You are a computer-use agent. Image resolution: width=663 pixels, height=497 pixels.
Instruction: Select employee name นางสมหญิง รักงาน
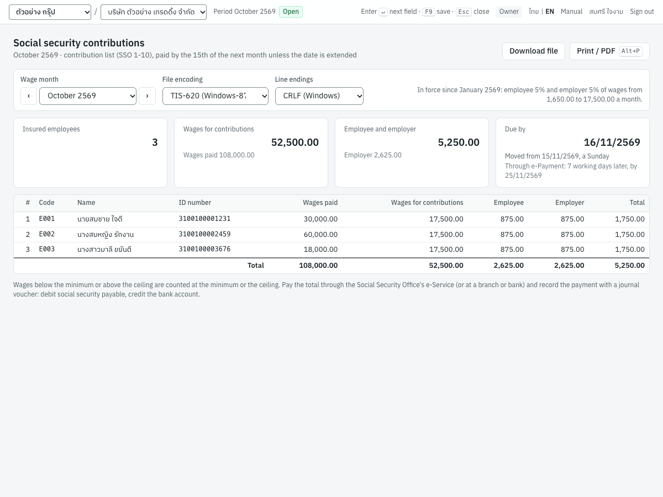[106, 234]
